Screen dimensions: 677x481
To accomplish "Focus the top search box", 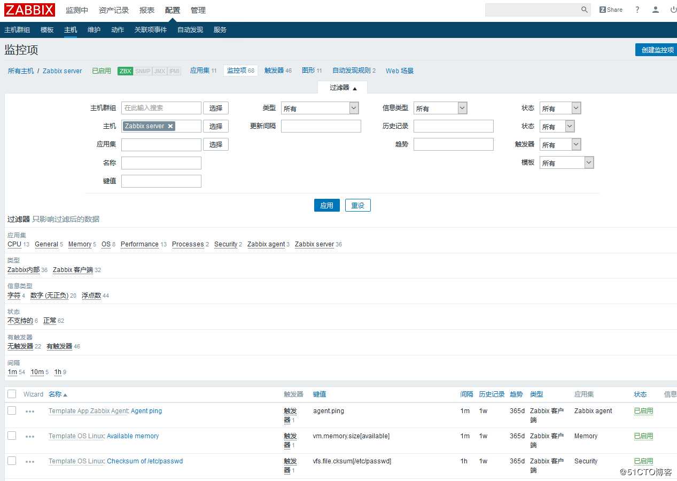I will [532, 10].
